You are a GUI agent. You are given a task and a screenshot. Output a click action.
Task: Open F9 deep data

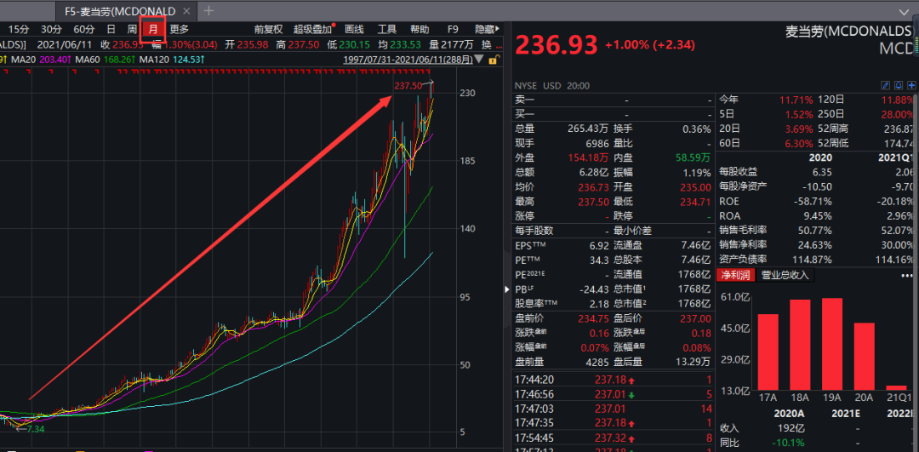pyautogui.click(x=453, y=29)
